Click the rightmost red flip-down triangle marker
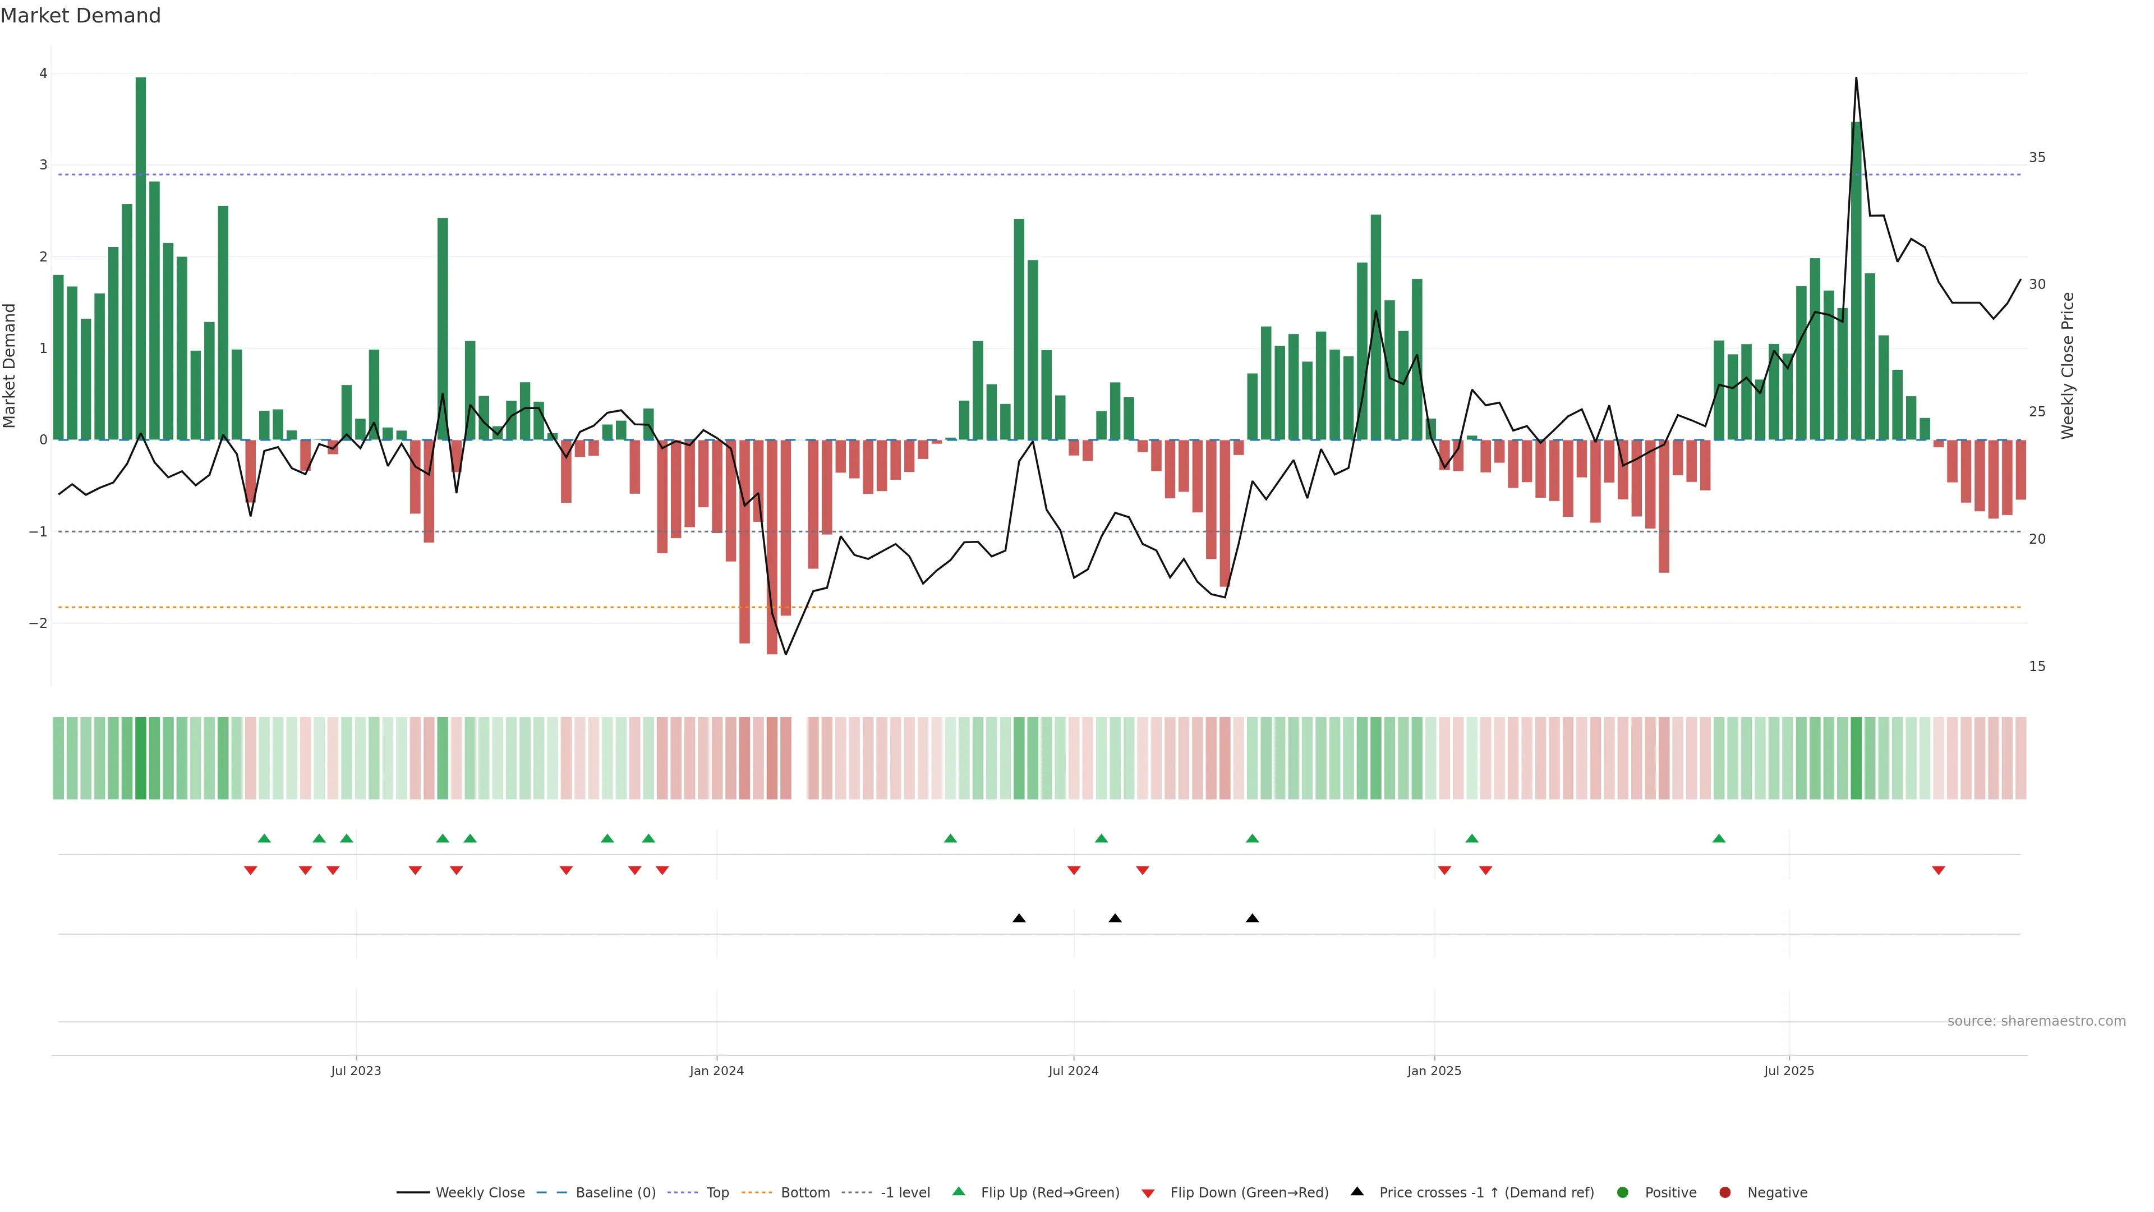Image resolution: width=2154 pixels, height=1212 pixels. click(1938, 871)
